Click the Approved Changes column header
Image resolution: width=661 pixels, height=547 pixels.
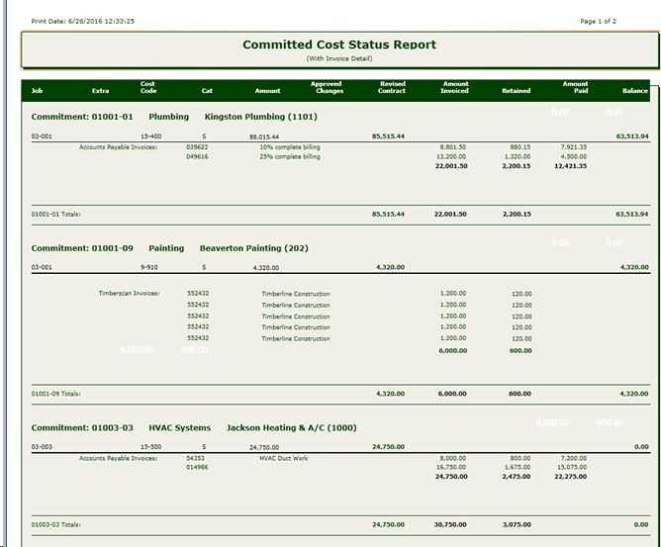[327, 87]
